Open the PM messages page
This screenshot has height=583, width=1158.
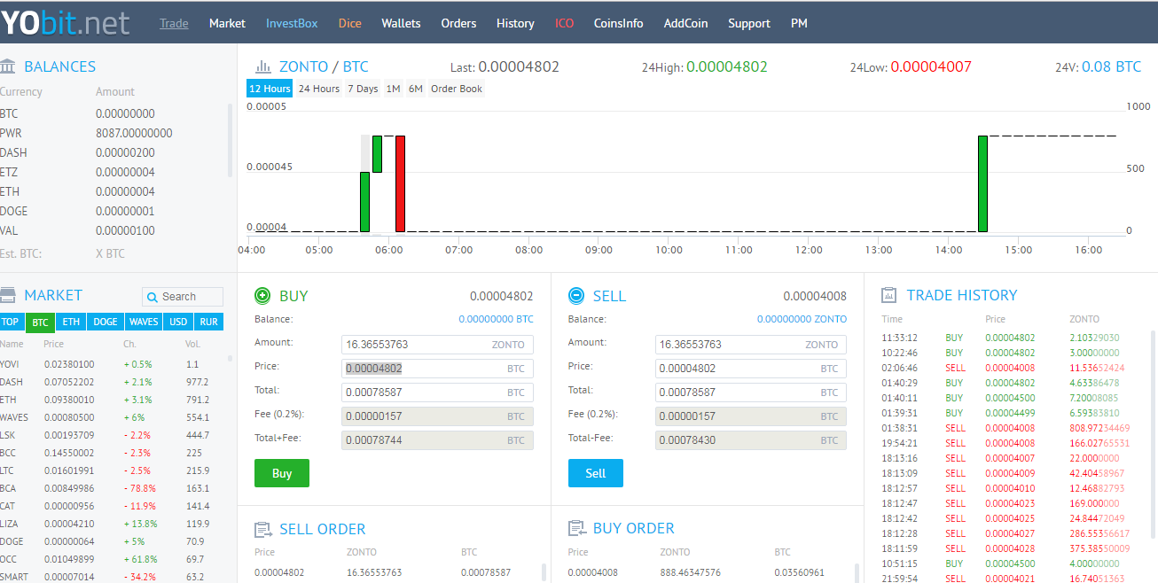799,23
